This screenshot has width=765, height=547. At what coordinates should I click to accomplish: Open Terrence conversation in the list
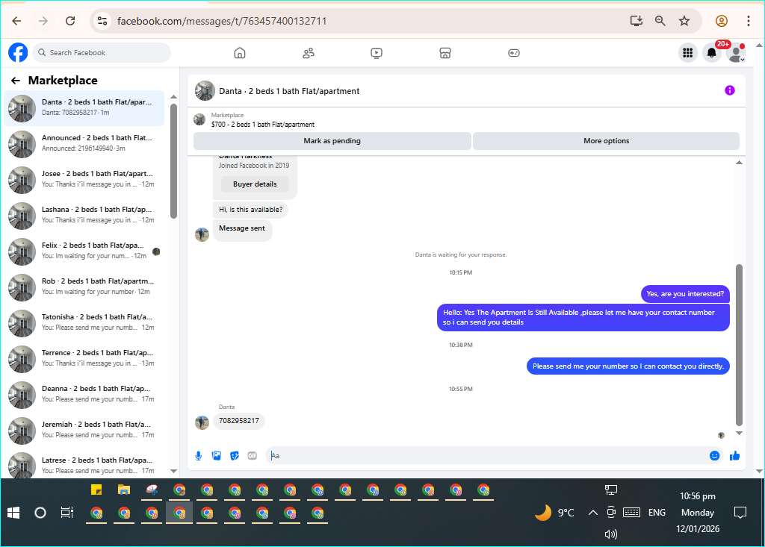click(84, 358)
